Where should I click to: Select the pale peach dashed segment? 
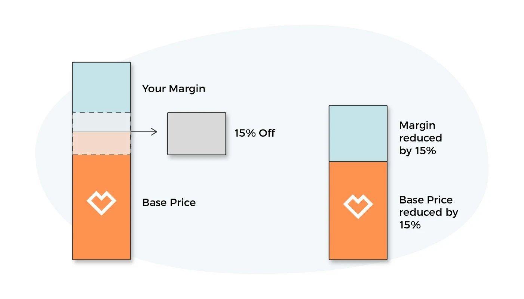[x=101, y=143]
